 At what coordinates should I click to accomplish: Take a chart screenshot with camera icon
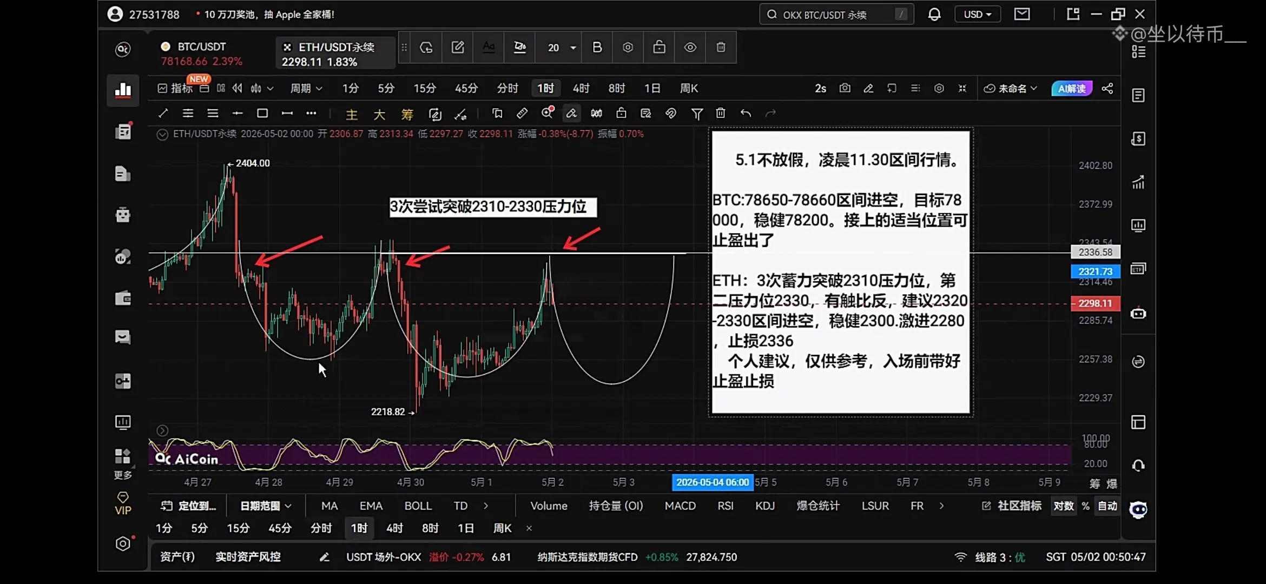coord(845,88)
